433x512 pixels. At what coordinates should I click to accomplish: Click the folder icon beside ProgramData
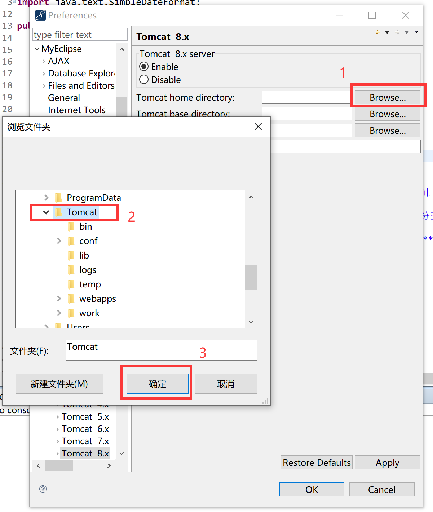(x=58, y=198)
